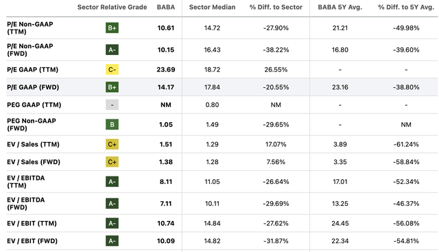Image resolution: width=439 pixels, height=252 pixels.
Task: Click the Sector Relative Grade column header
Action: 112,8
